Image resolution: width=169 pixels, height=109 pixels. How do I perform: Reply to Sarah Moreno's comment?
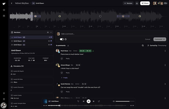coord(68,92)
